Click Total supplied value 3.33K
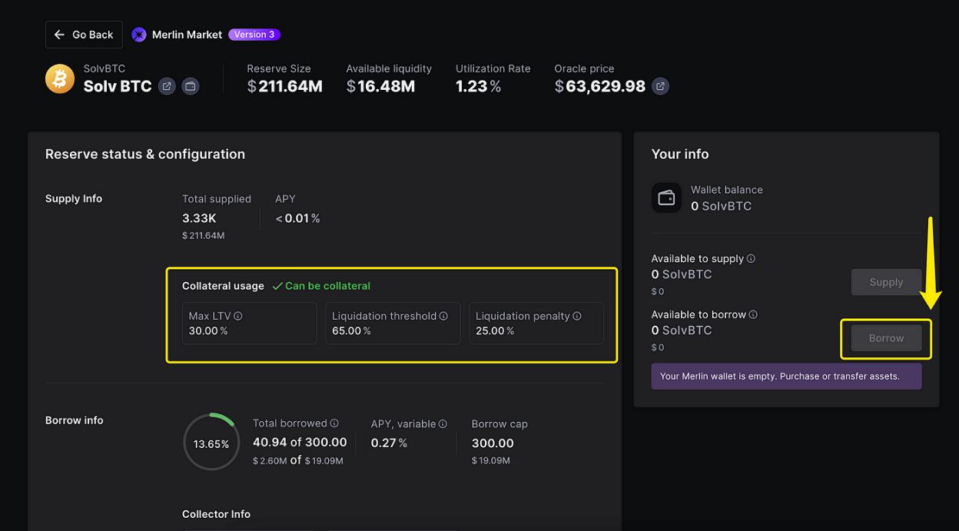 (x=199, y=218)
